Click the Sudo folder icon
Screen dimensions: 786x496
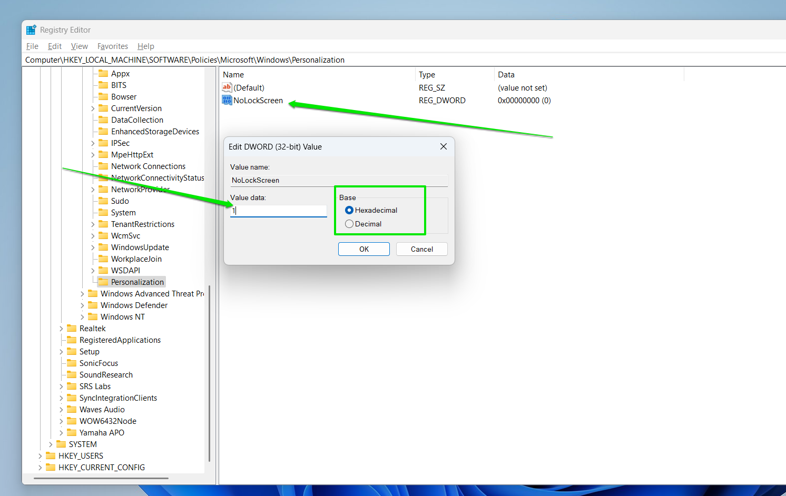[x=104, y=201]
